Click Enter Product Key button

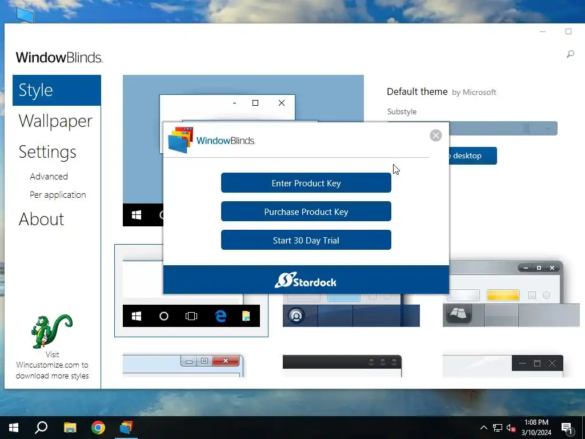pos(306,183)
